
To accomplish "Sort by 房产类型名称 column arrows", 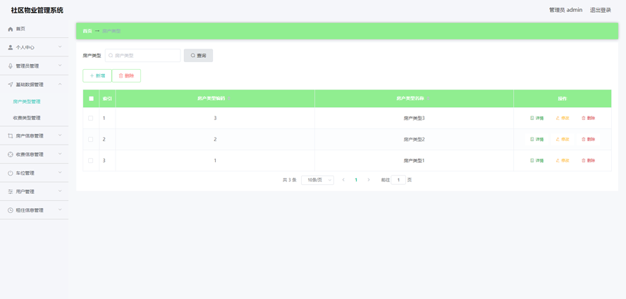I will point(428,99).
